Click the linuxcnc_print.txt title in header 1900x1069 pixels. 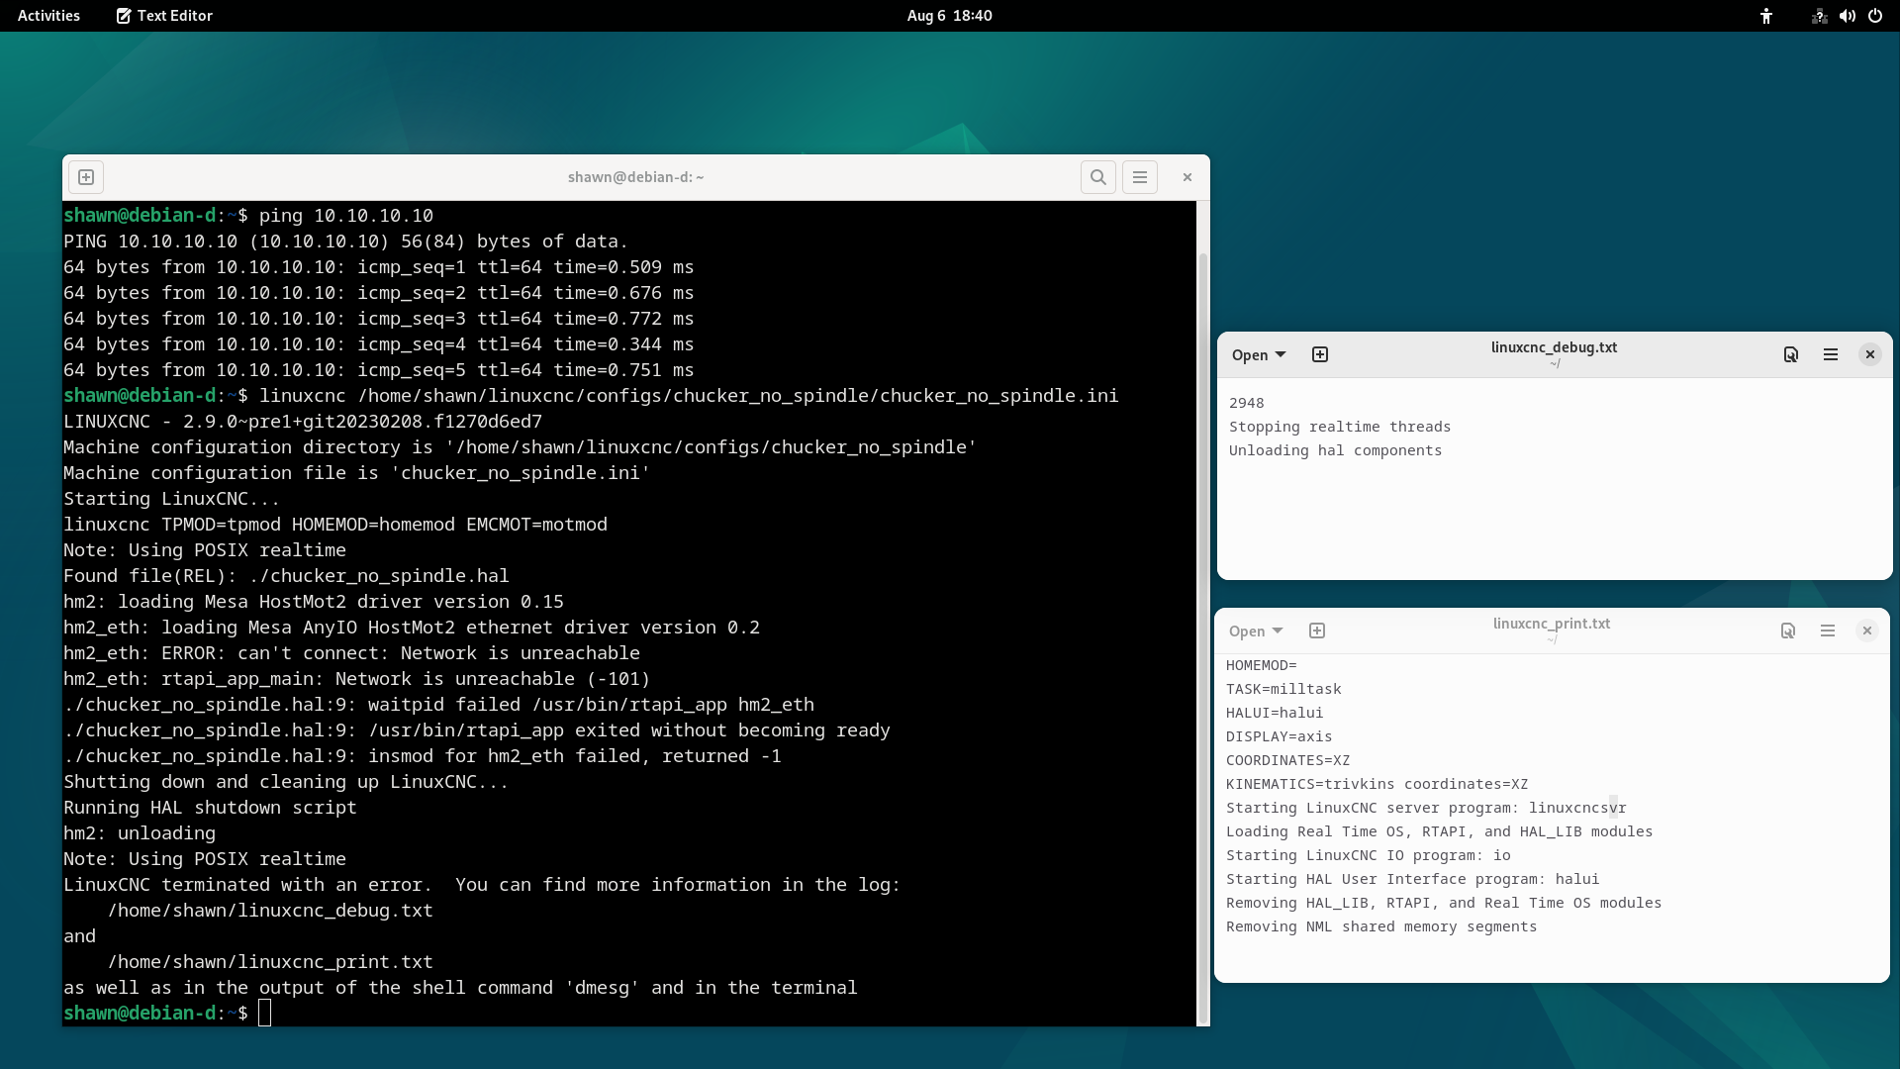1552,624
